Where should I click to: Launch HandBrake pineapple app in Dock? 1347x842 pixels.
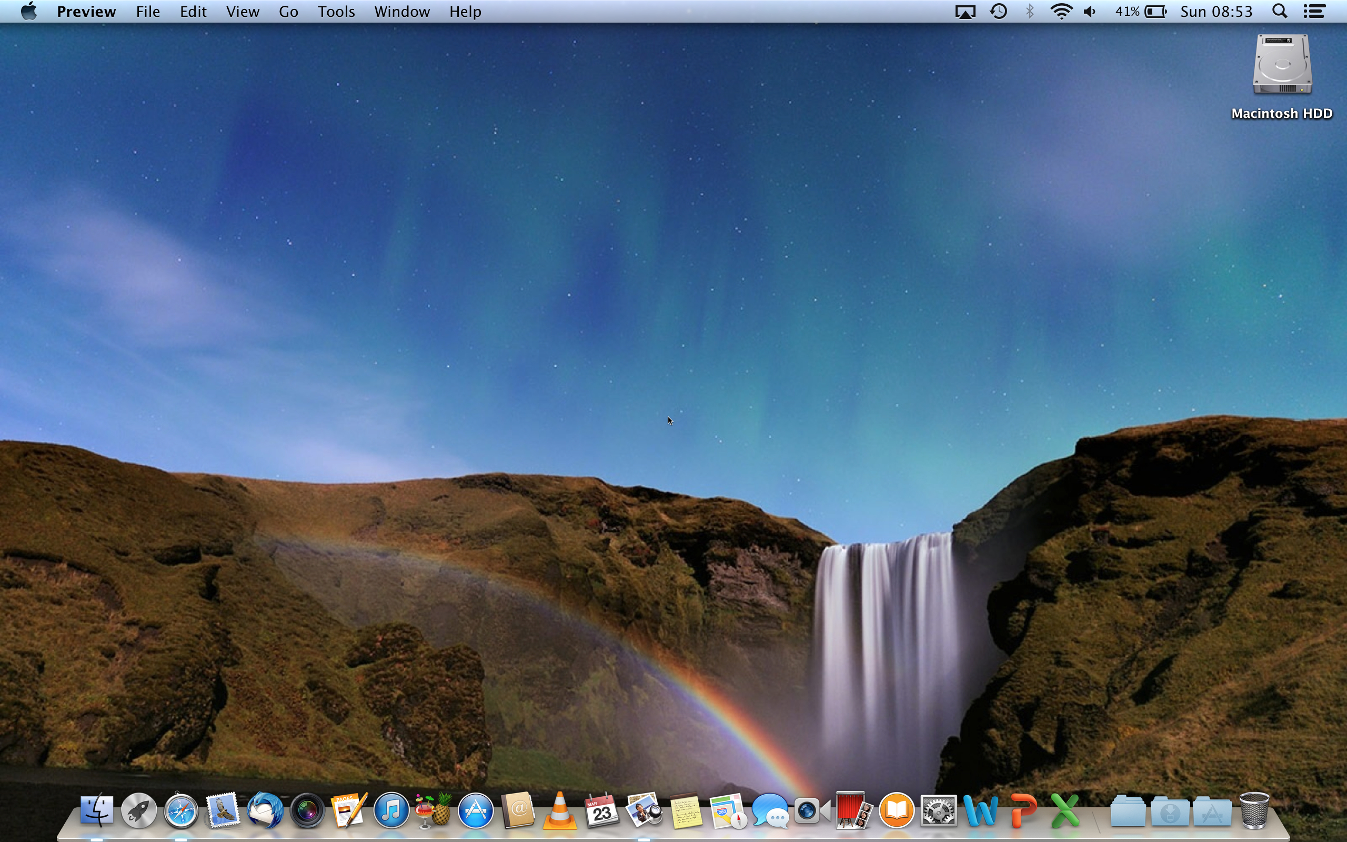point(434,810)
